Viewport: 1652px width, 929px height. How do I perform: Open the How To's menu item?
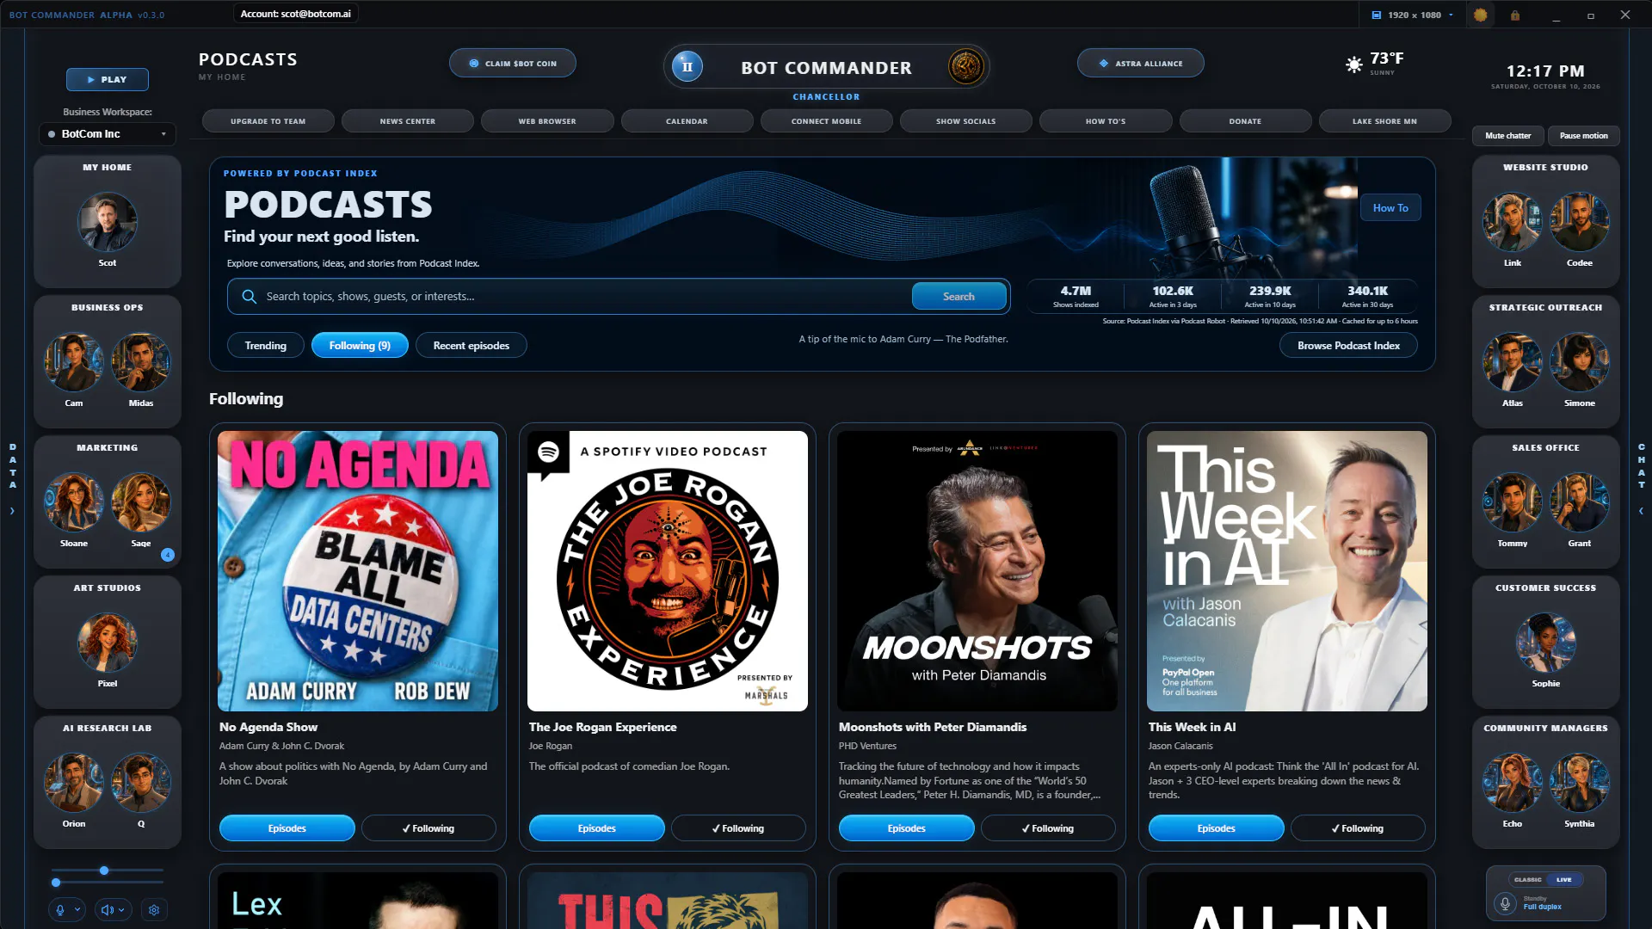click(x=1106, y=121)
